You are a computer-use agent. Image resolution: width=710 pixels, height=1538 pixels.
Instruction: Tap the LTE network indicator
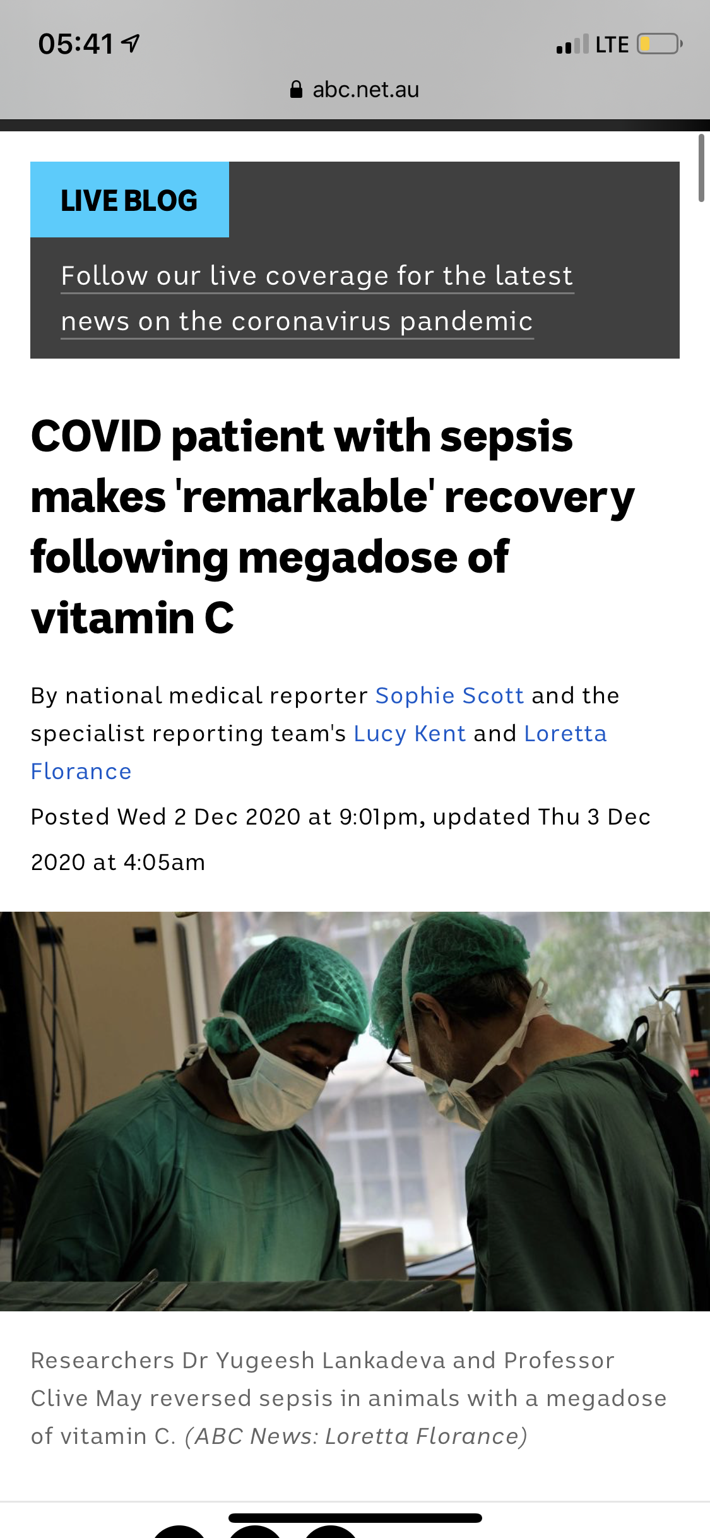click(x=612, y=45)
